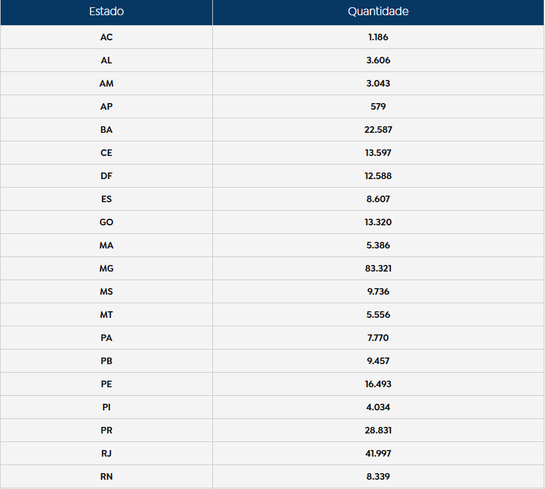Select the MS state cell
This screenshot has width=545, height=489.
(x=106, y=291)
